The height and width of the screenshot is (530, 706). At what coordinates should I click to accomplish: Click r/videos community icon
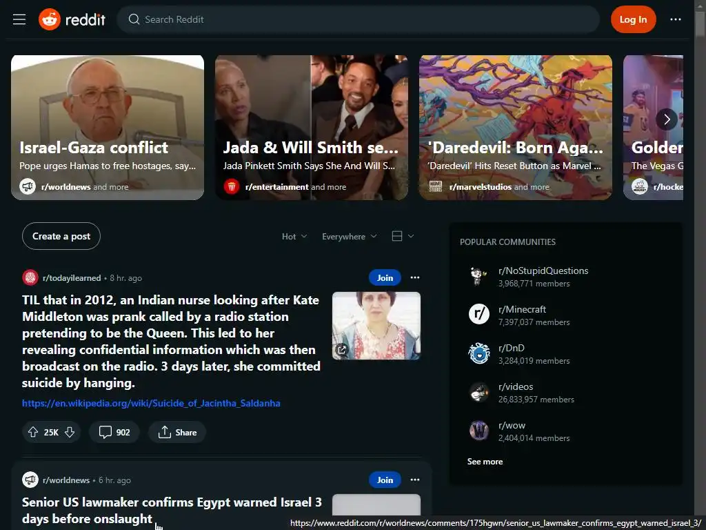[x=478, y=393]
